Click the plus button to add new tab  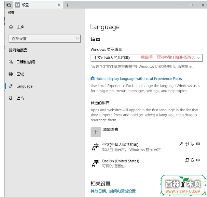67,5
